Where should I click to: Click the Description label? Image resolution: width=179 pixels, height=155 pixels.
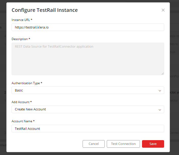point(21,39)
